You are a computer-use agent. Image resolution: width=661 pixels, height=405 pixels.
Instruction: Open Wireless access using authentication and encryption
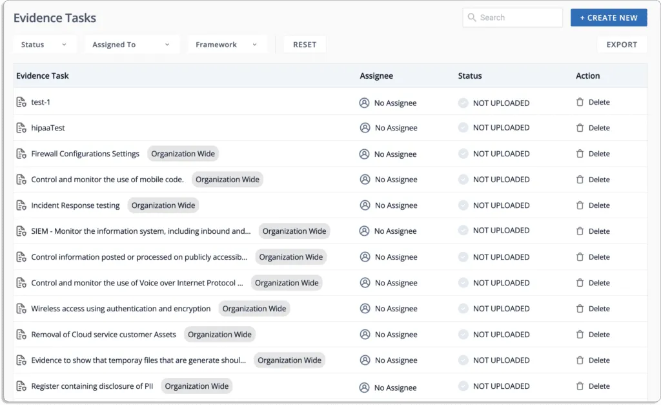pyautogui.click(x=121, y=309)
